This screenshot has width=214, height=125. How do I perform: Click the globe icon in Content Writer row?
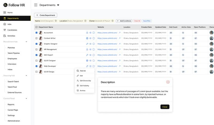pos(87,38)
